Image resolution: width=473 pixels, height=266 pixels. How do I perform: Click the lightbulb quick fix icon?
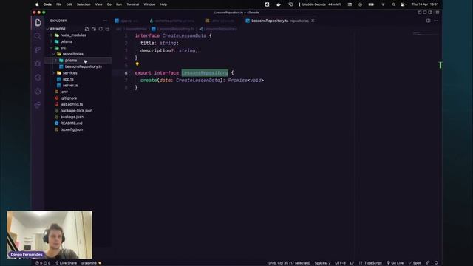click(137, 64)
